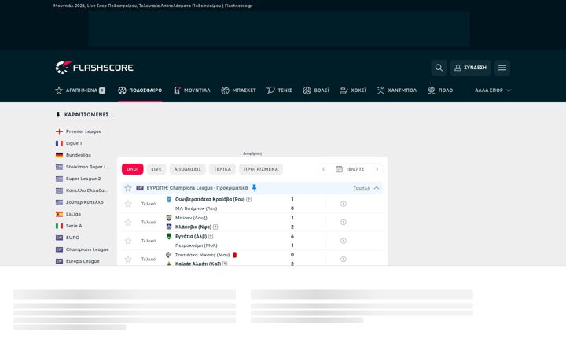Select the LIVE matches filter

pos(156,169)
